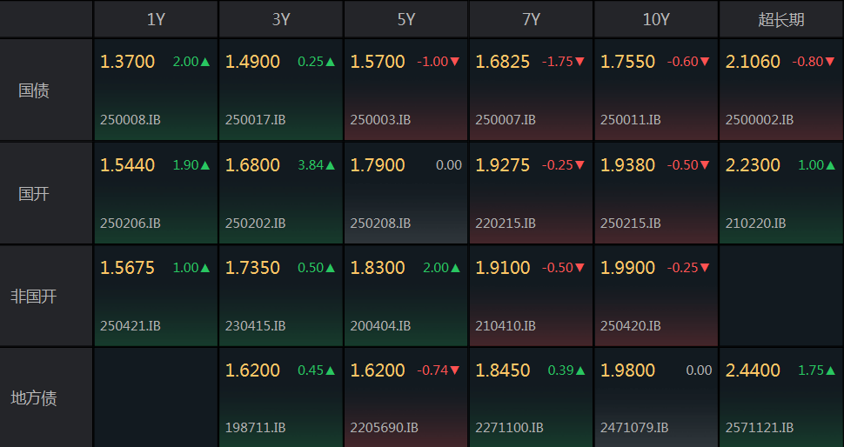
Task: Click the green up arrow beside 地方债 超长期 change 1.75
Action: coord(830,370)
